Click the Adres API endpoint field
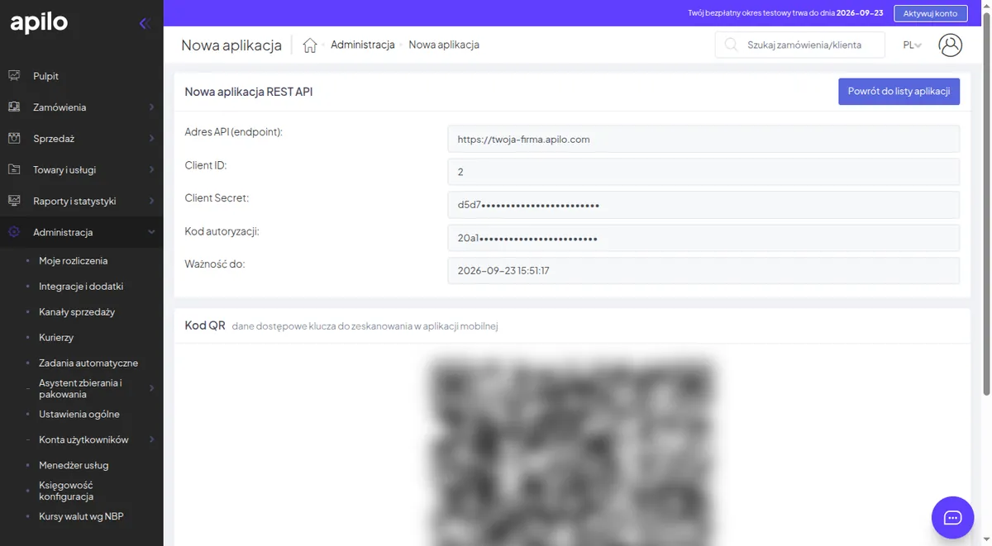This screenshot has height=546, width=992. (x=703, y=139)
